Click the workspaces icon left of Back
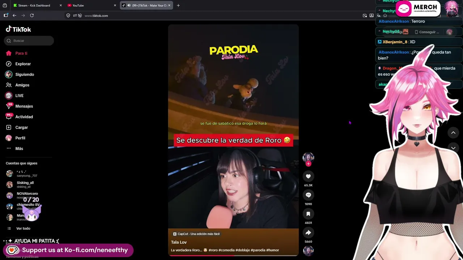 6,16
